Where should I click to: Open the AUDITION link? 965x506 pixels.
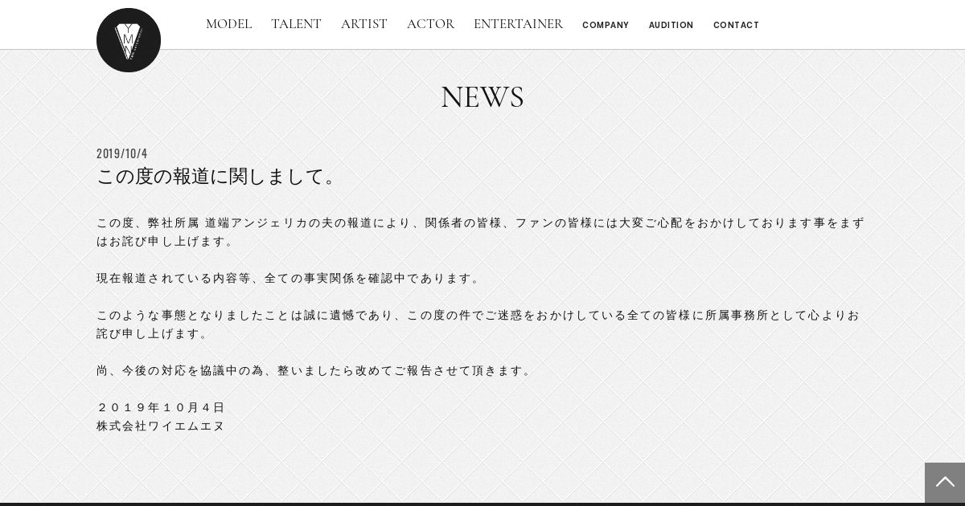click(671, 25)
